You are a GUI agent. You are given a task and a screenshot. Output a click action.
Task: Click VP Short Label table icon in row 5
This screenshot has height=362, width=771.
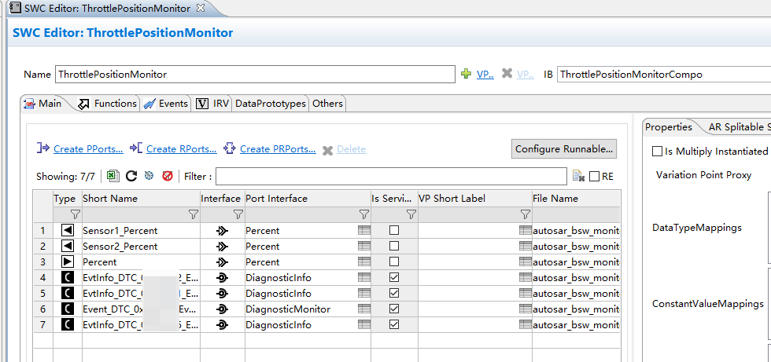[x=526, y=293]
